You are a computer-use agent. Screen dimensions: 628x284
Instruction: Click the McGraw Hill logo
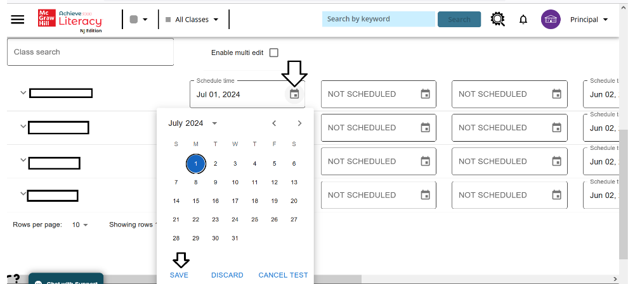pos(47,18)
